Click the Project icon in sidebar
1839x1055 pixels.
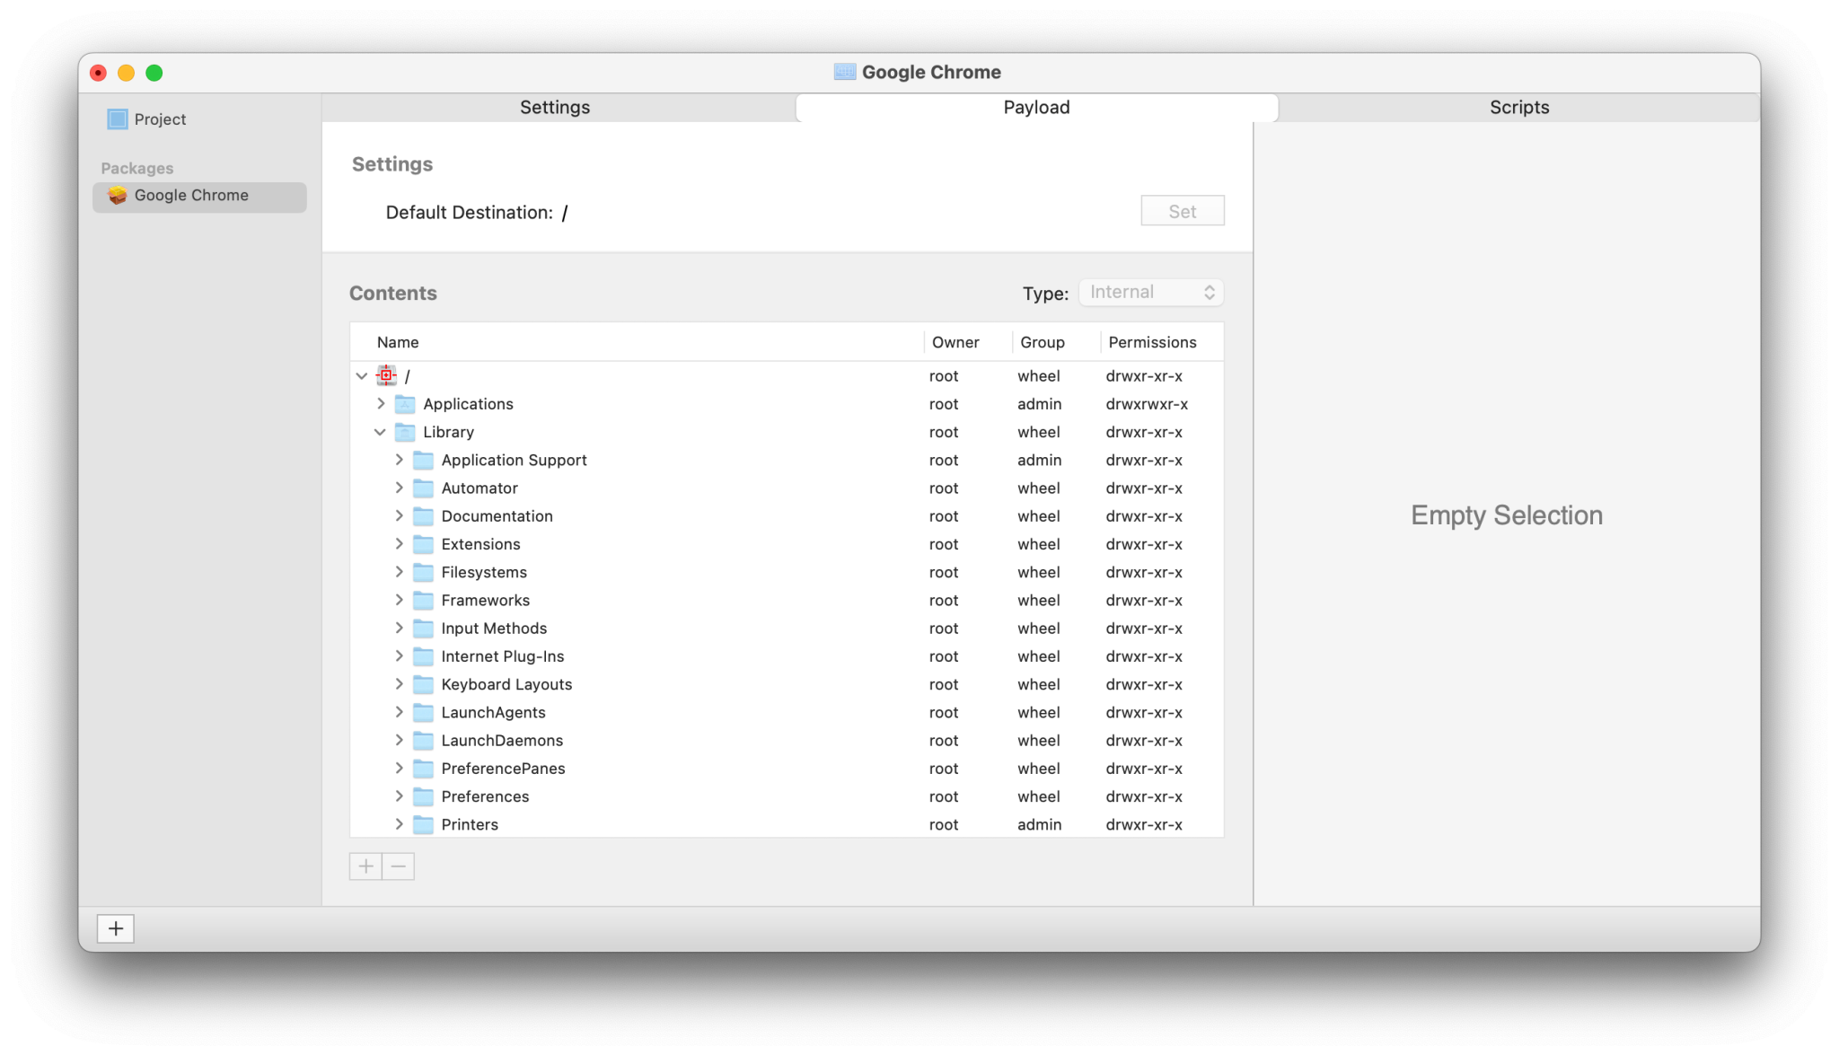click(117, 119)
